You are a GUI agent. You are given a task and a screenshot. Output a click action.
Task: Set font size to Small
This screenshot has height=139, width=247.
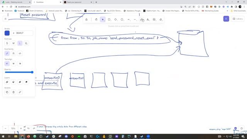(x=7, y=43)
